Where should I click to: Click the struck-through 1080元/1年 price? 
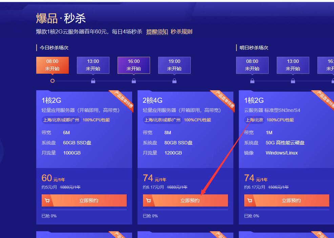pyautogui.click(x=70, y=187)
